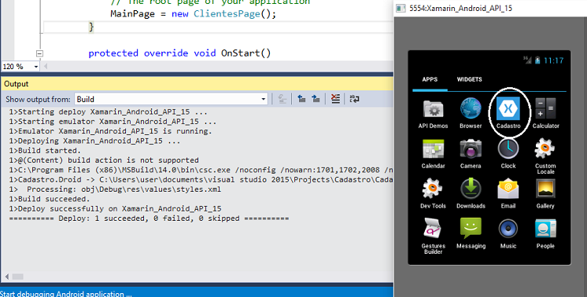The width and height of the screenshot is (587, 297).
Task: Open Custom Locale app in emulator
Action: (545, 156)
